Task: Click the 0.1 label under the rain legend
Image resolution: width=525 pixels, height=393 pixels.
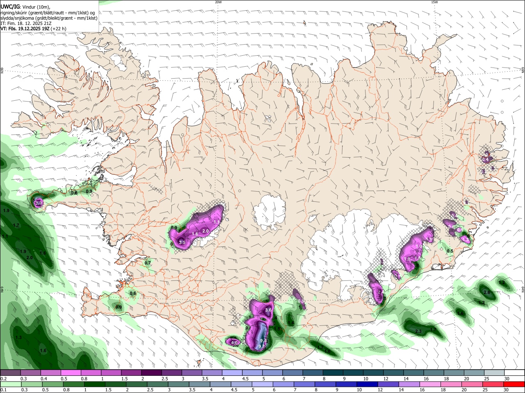Action: pyautogui.click(x=3, y=390)
